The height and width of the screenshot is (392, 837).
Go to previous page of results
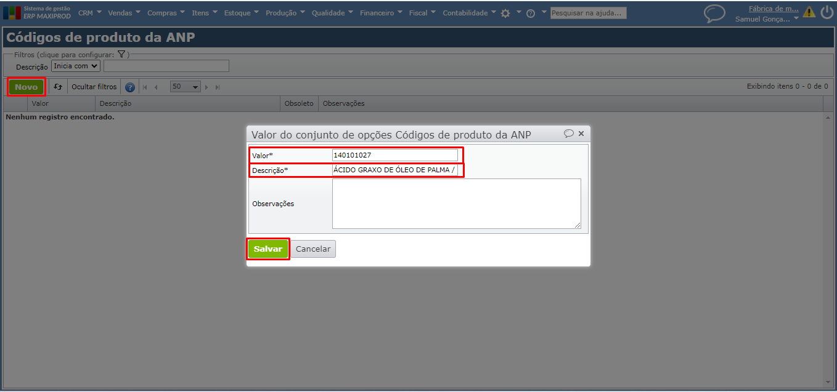[156, 87]
